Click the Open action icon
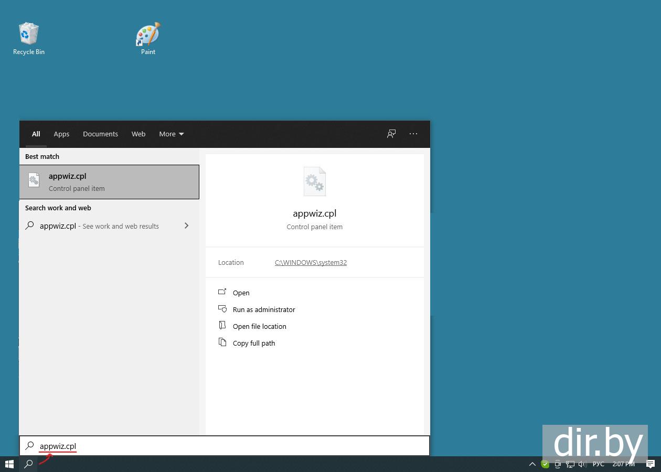Viewport: 661px width, 472px height. pyautogui.click(x=222, y=292)
